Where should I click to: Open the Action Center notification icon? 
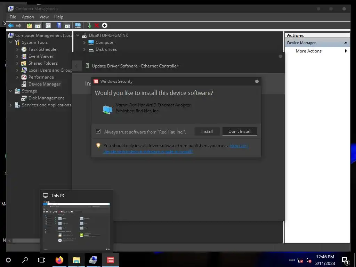tap(345, 260)
